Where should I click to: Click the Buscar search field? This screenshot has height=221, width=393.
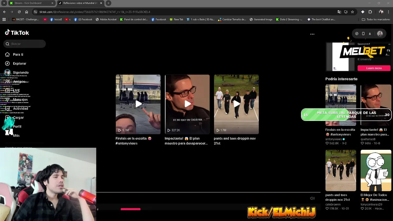coord(25,44)
